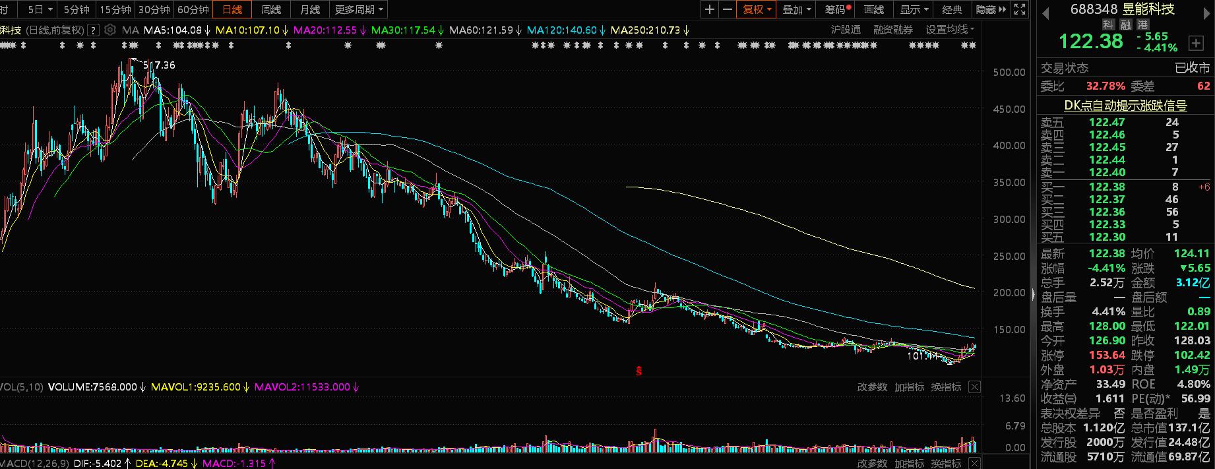Collapse side panel with 隐藏 button
Viewport: 1215px width, 469px height.
coord(991,9)
